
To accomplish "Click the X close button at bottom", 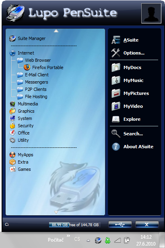I will click(147, 225).
